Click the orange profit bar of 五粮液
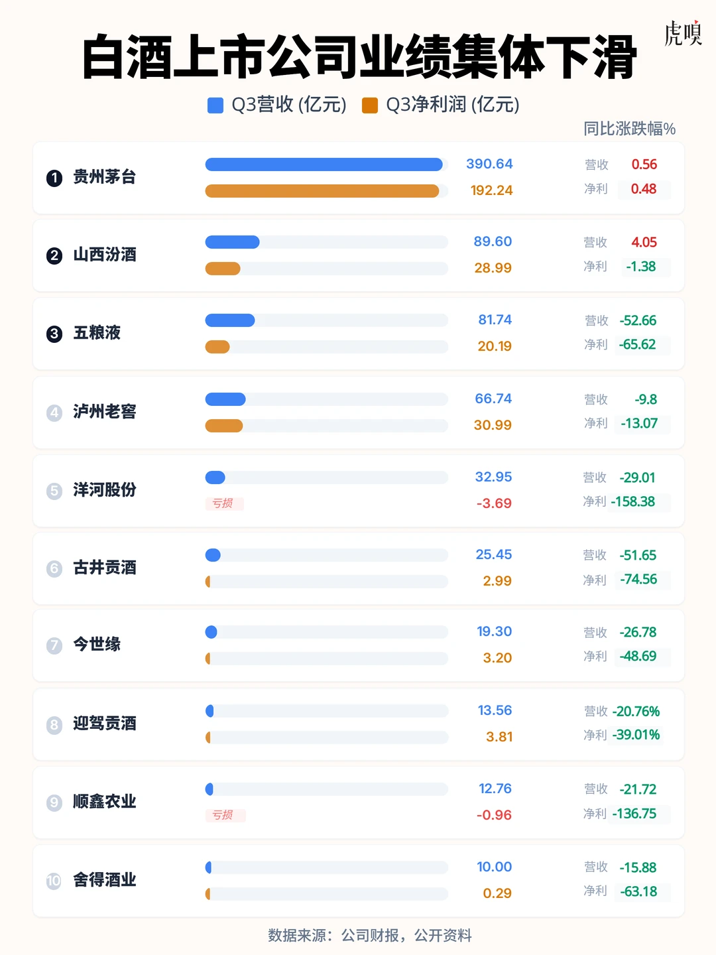Image resolution: width=716 pixels, height=955 pixels. pyautogui.click(x=219, y=346)
